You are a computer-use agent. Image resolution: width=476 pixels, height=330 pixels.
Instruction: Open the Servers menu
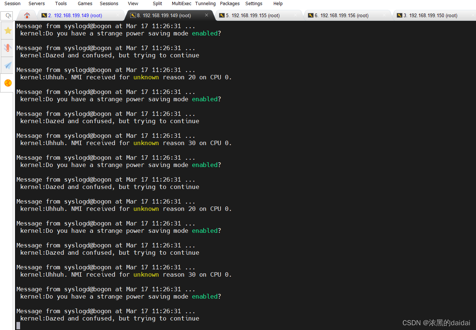coord(37,4)
